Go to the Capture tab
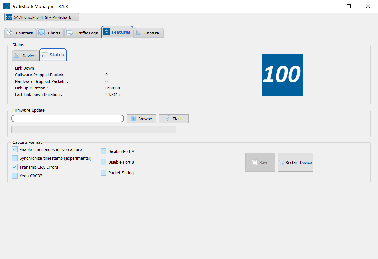The width and height of the screenshot is (378, 259). [x=148, y=33]
